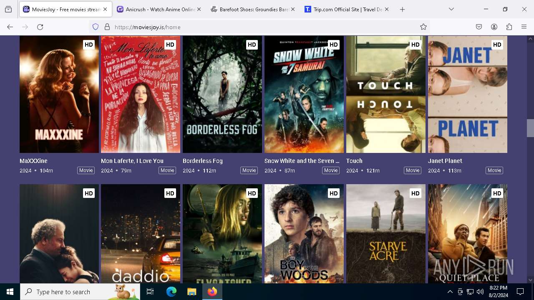
Task: Click the taskbar search box
Action: (x=80, y=292)
